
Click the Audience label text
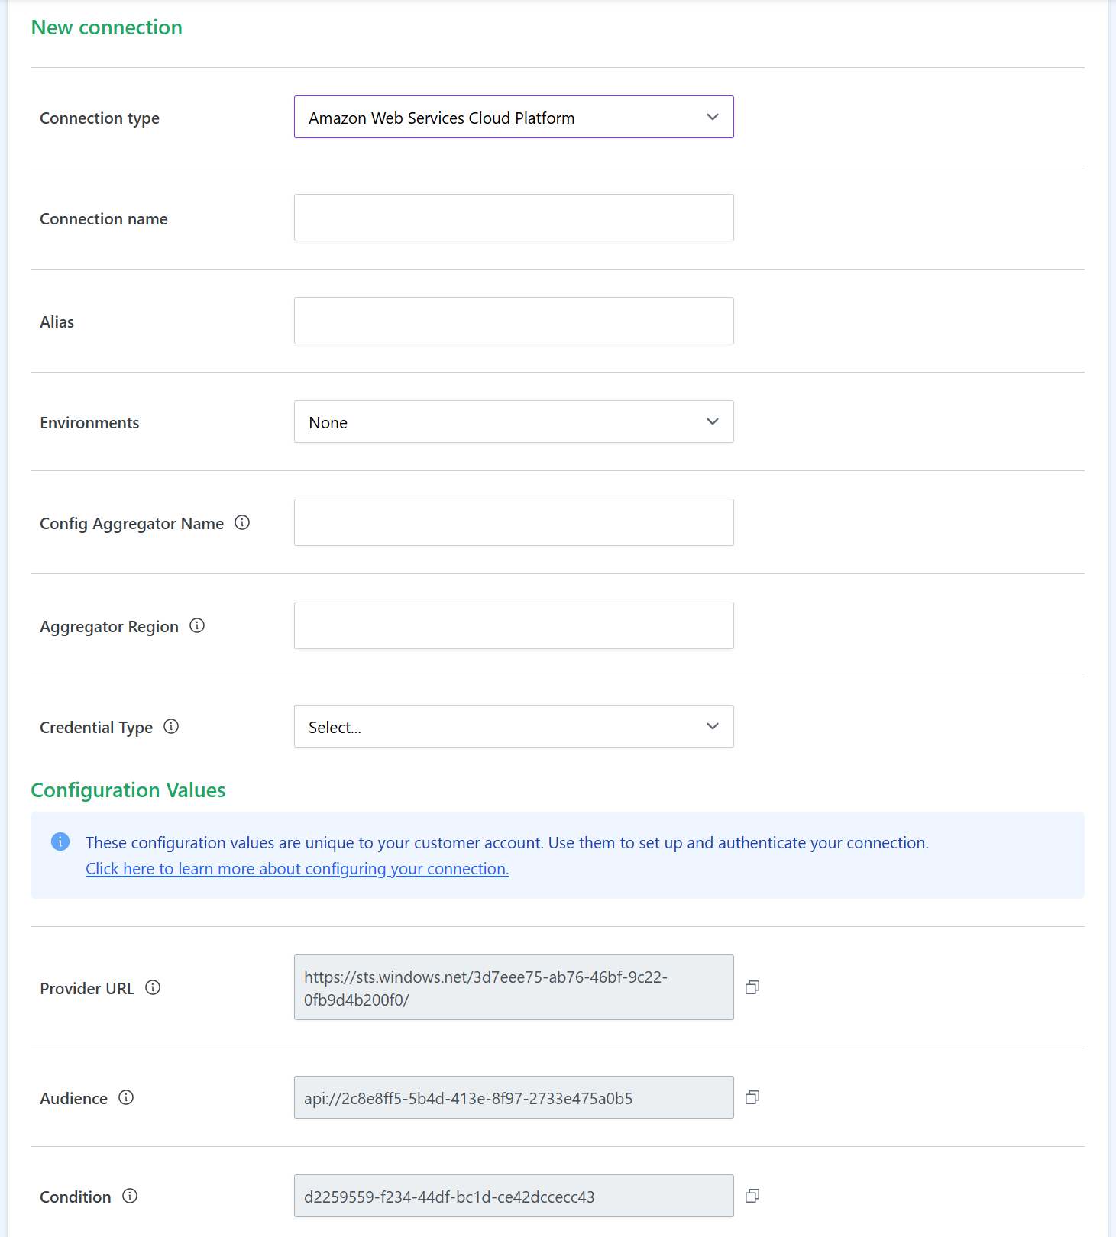point(74,1099)
